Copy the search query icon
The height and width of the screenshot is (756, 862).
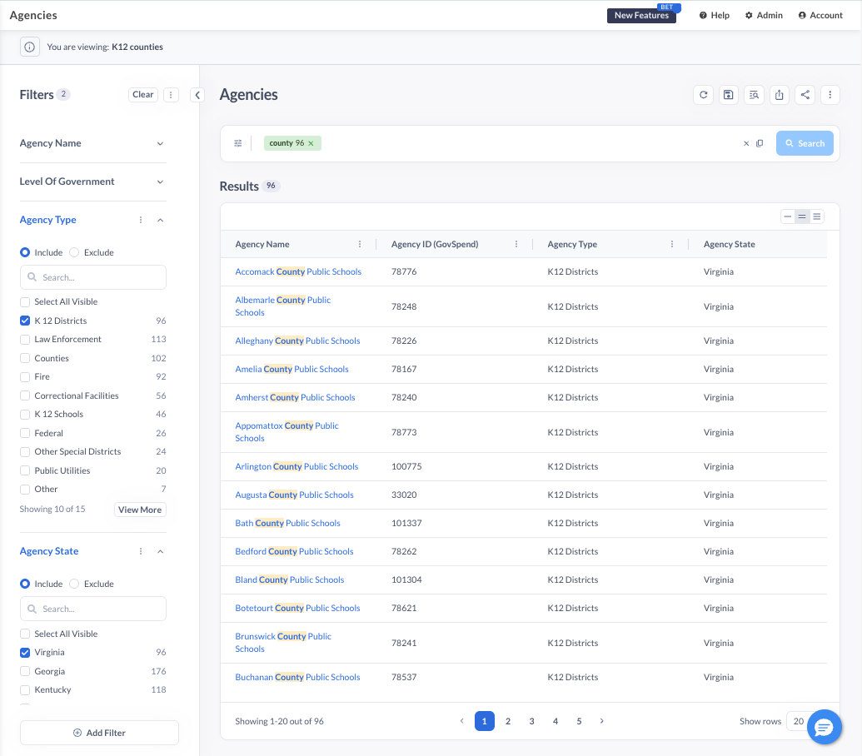click(760, 143)
